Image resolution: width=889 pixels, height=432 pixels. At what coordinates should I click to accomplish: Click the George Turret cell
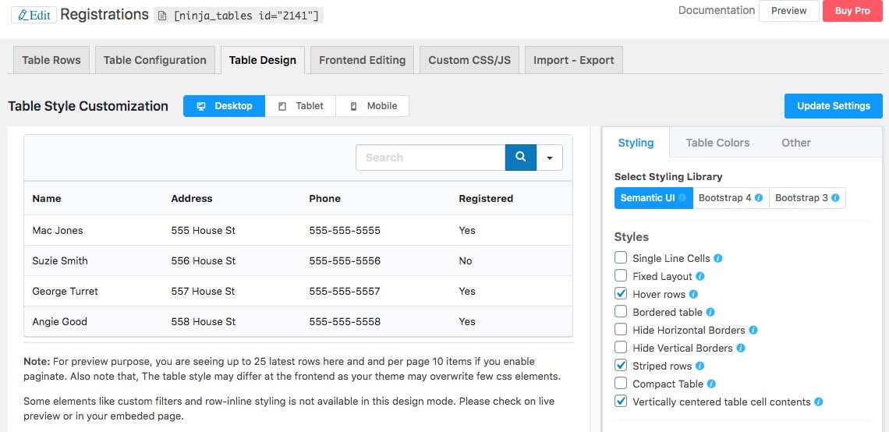[66, 292]
